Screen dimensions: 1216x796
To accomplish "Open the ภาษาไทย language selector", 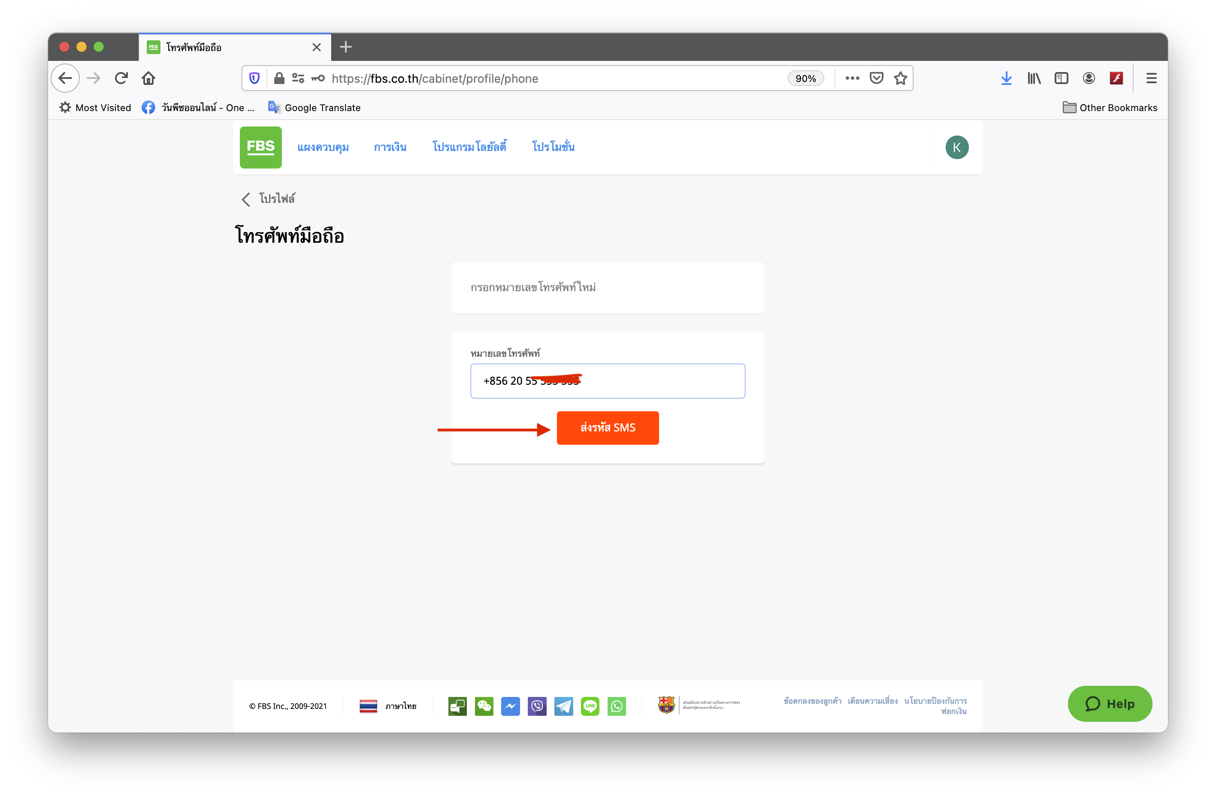I will (x=388, y=706).
